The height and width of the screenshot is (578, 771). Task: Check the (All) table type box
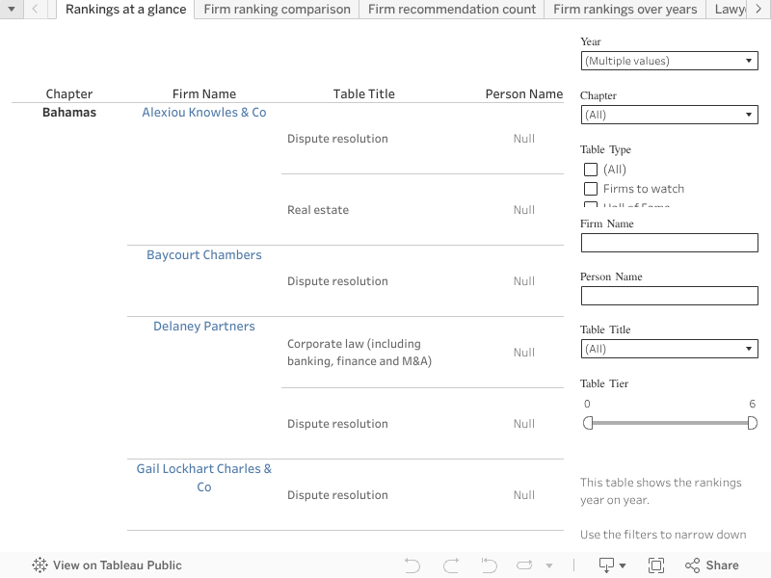(x=591, y=170)
